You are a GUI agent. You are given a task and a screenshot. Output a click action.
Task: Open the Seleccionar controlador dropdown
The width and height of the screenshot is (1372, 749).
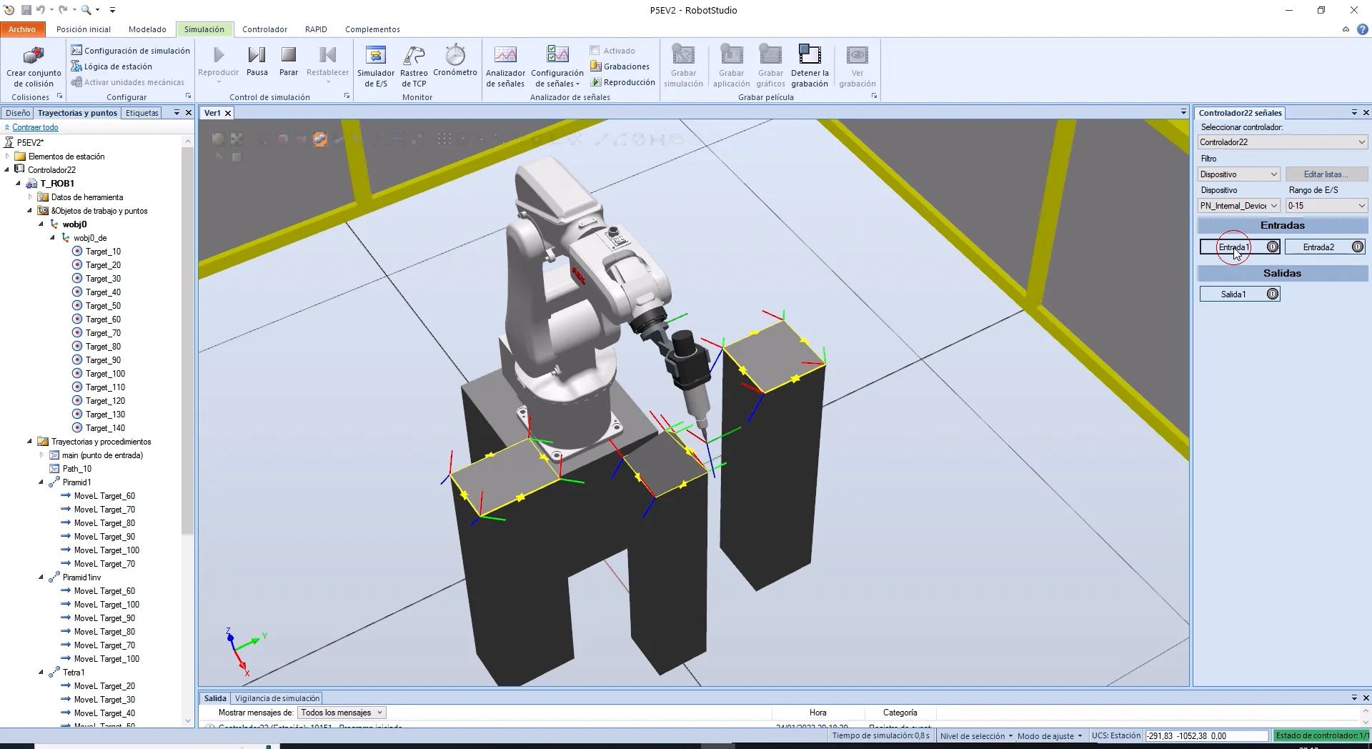(1283, 142)
